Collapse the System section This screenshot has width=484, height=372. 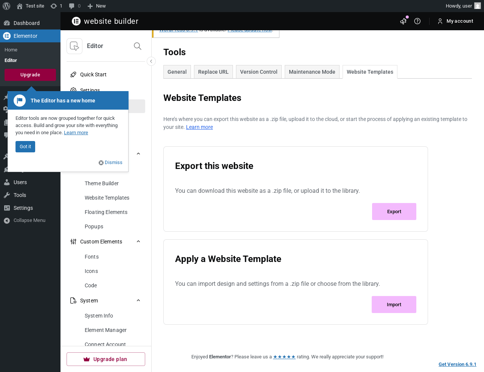pyautogui.click(x=138, y=301)
